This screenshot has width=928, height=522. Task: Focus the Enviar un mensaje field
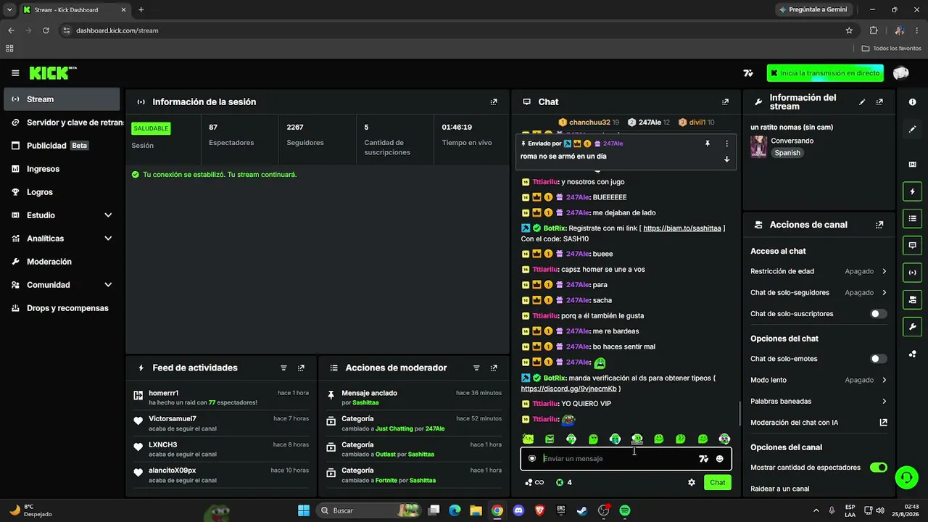point(616,458)
